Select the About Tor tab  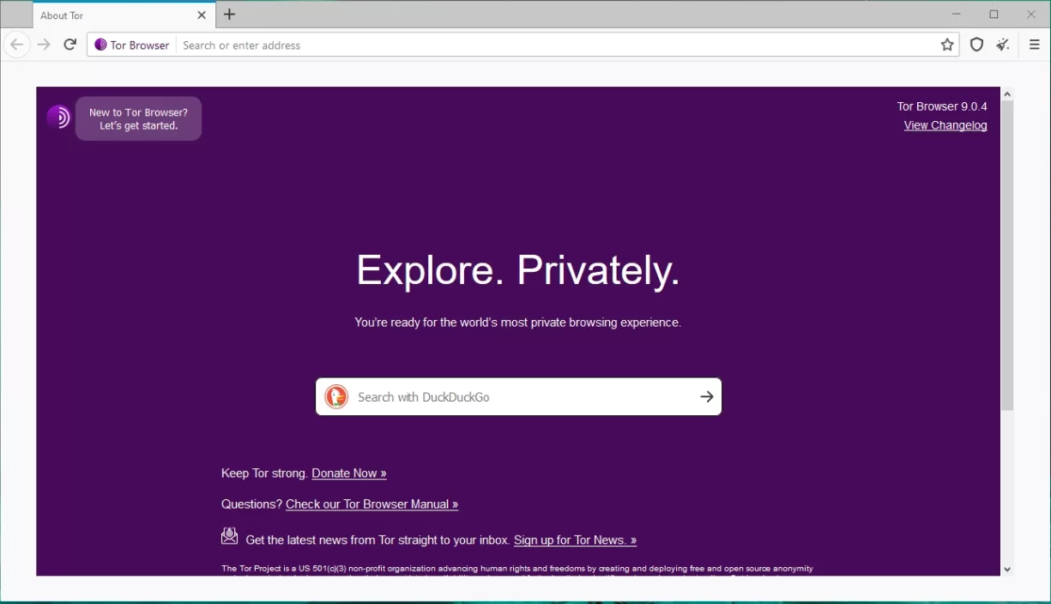123,15
